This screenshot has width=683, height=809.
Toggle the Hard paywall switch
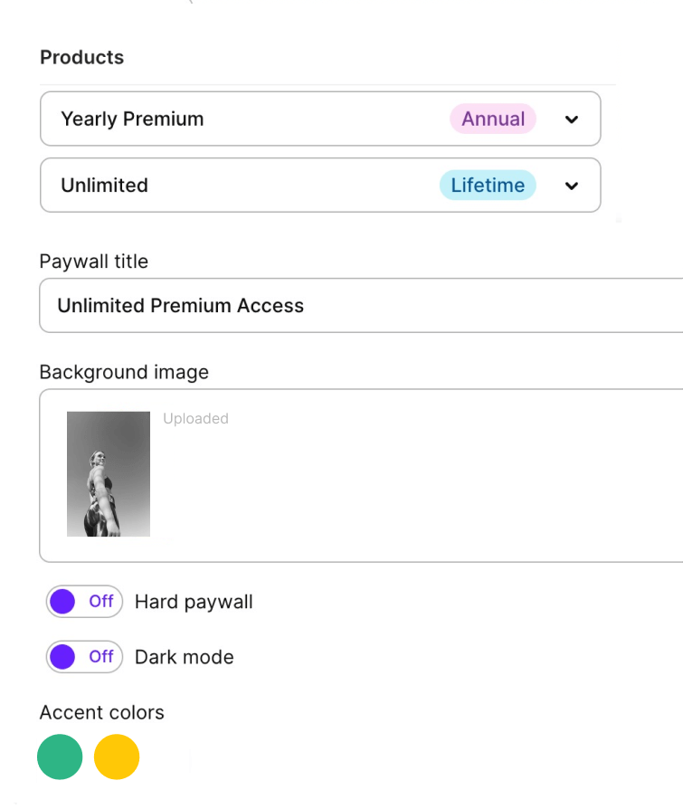84,602
